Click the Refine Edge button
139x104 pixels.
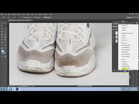tap(47, 17)
